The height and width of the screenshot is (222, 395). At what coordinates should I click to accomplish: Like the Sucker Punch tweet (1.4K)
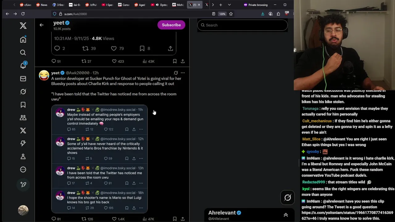tap(118, 219)
